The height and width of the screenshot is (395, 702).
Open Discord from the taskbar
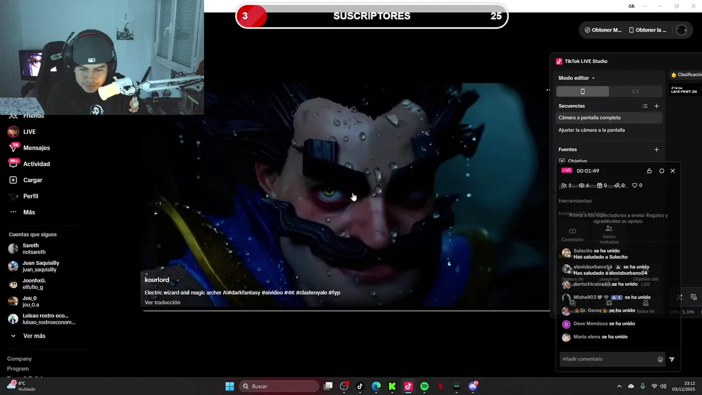[473, 386]
